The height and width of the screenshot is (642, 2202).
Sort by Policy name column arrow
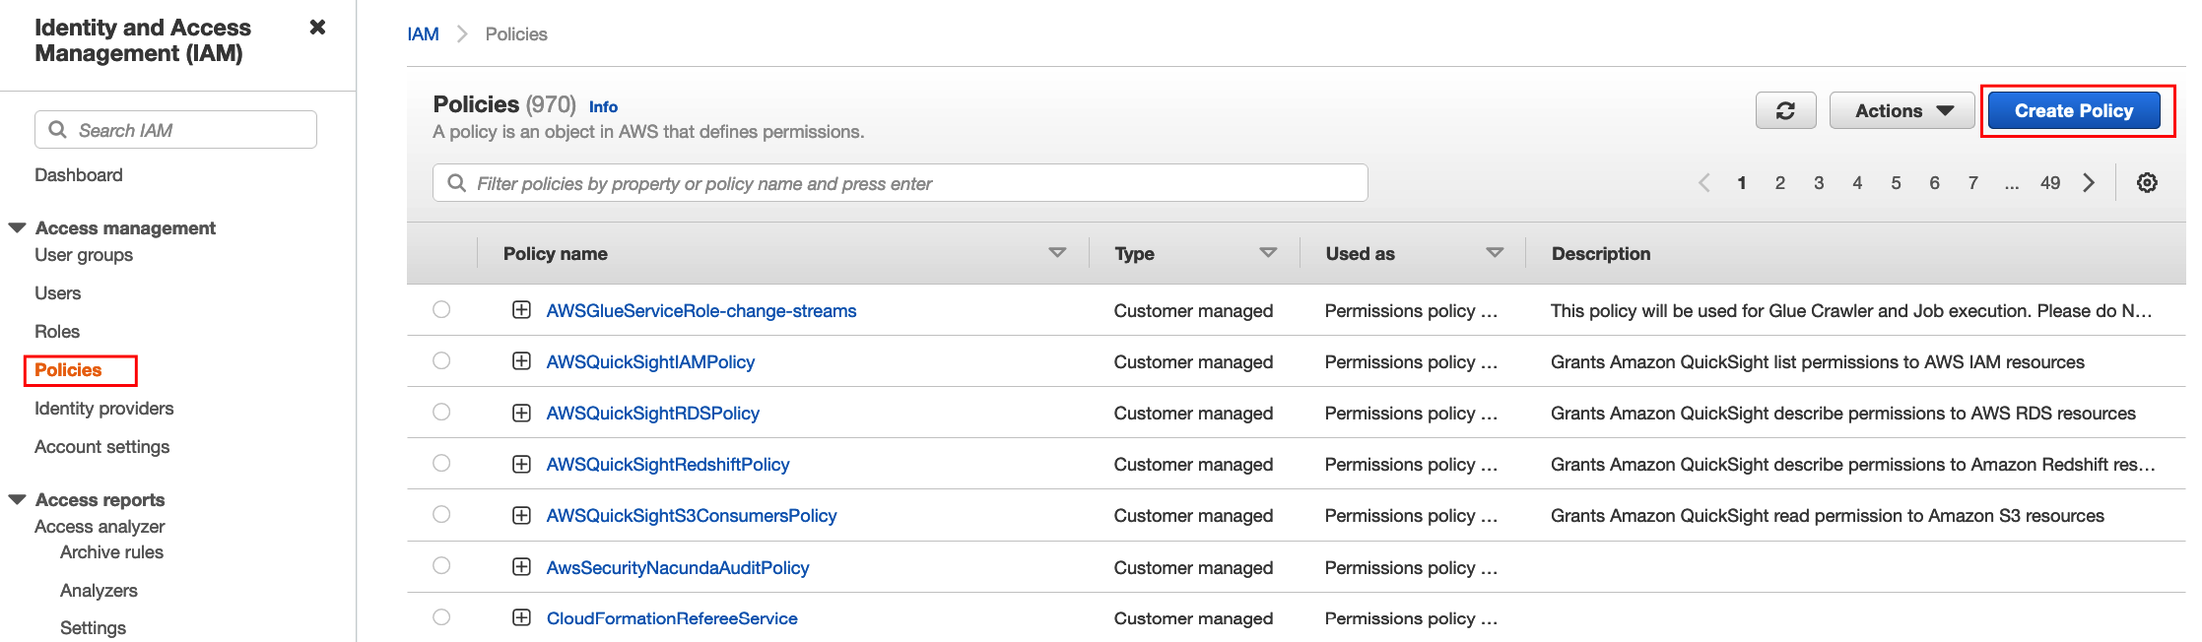[x=1057, y=253]
